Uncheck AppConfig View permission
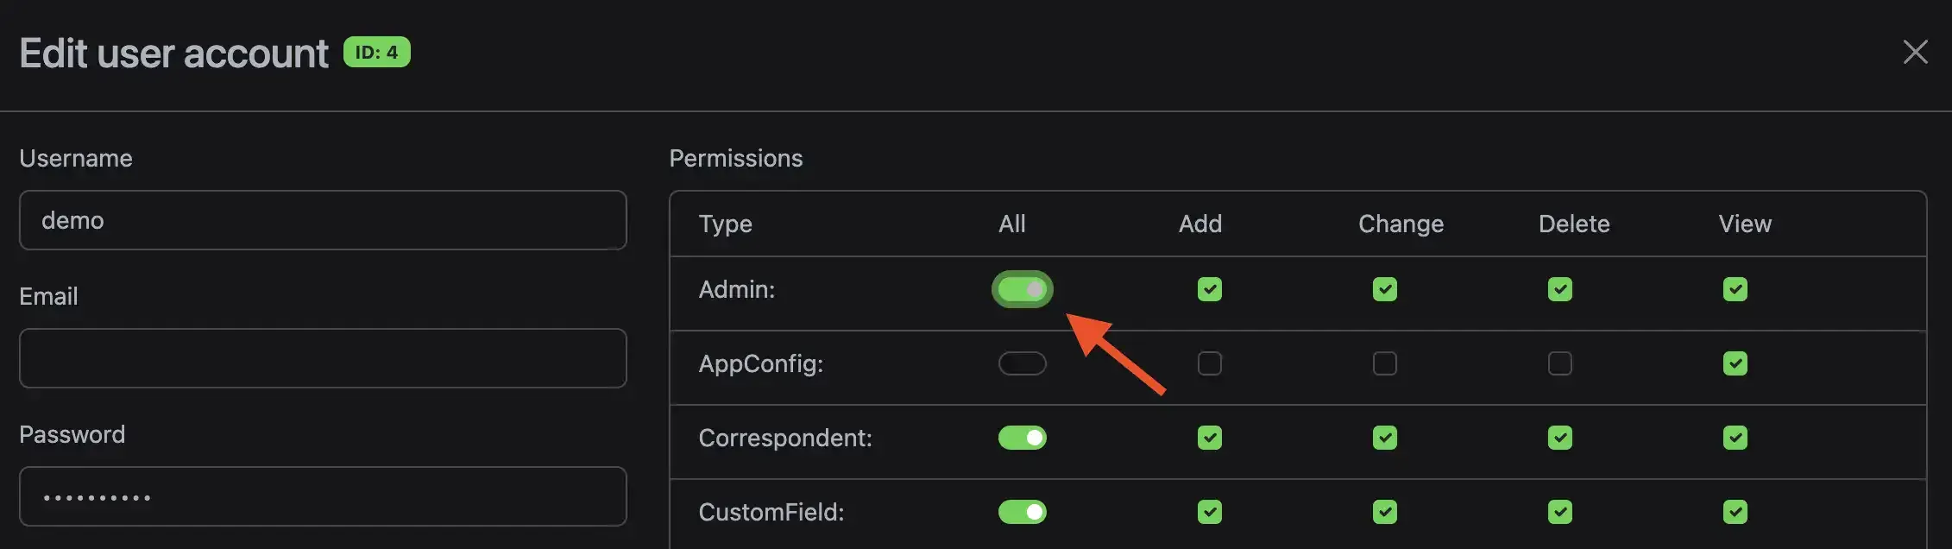This screenshot has width=1952, height=549. [x=1735, y=363]
